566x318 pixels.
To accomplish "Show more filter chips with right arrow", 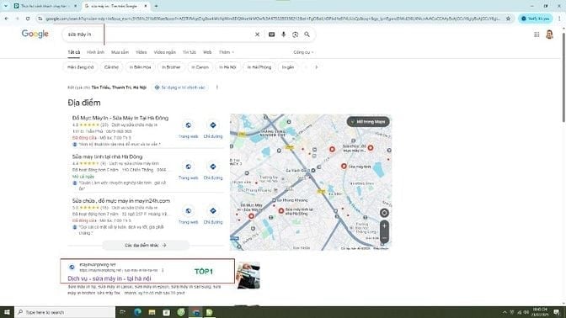I will tap(316, 67).
